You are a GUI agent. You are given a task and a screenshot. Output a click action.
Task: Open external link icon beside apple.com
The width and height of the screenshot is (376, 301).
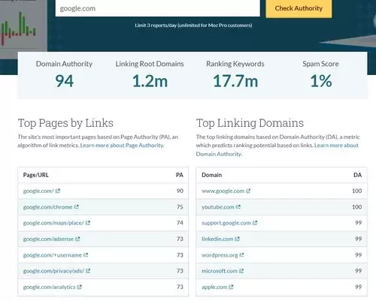click(231, 287)
